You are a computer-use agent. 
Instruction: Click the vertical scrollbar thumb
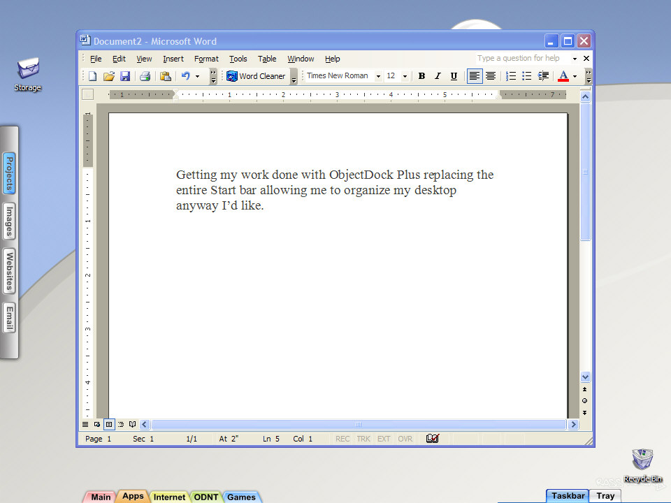tap(585, 172)
